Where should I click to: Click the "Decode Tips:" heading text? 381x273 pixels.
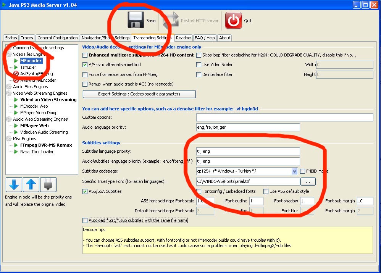coord(95,229)
